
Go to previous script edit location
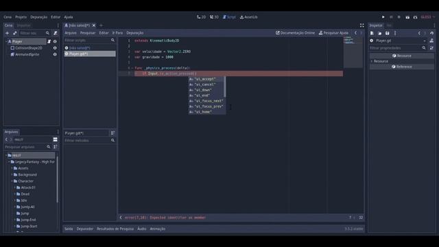point(355,33)
